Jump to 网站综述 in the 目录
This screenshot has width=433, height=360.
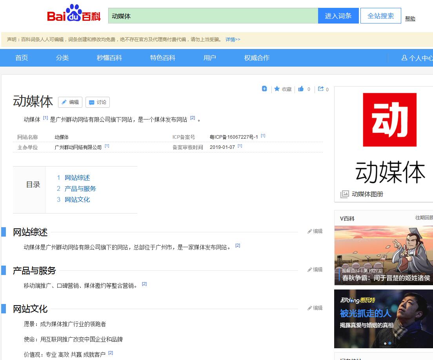[77, 178]
